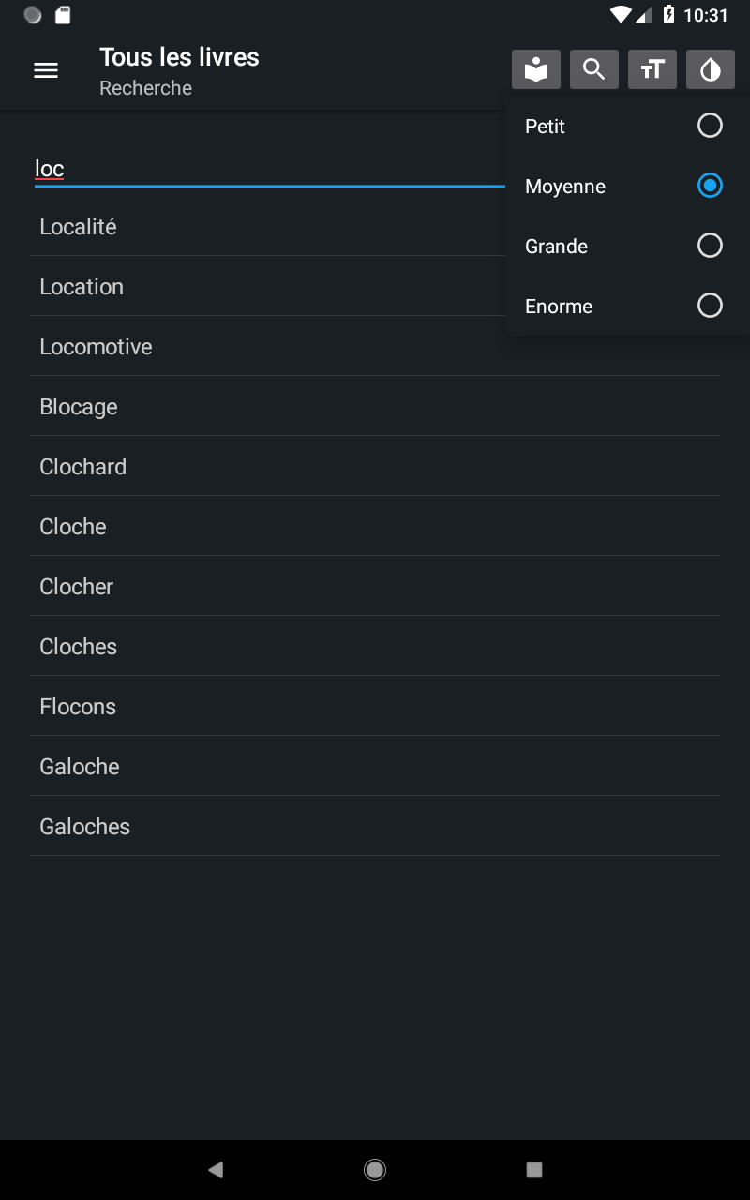
Task: Select Blocage from the results list
Action: pyautogui.click(x=79, y=407)
